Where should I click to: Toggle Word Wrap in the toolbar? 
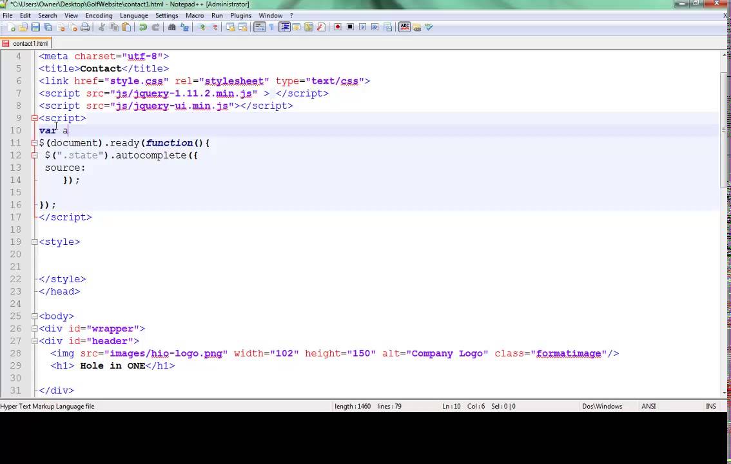coord(260,28)
